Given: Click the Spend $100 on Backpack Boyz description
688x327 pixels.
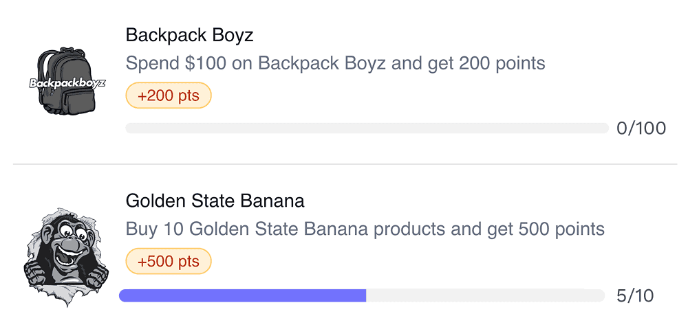Looking at the screenshot, I should tap(335, 64).
